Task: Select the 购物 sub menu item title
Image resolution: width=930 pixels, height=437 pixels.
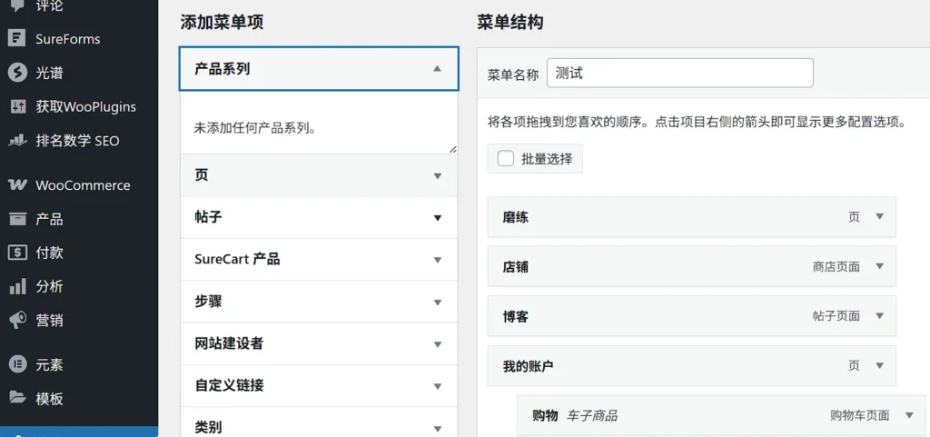Action: coord(545,416)
